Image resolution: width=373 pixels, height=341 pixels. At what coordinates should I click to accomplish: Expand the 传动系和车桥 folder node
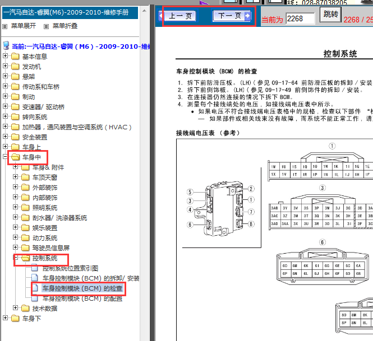point(5,86)
